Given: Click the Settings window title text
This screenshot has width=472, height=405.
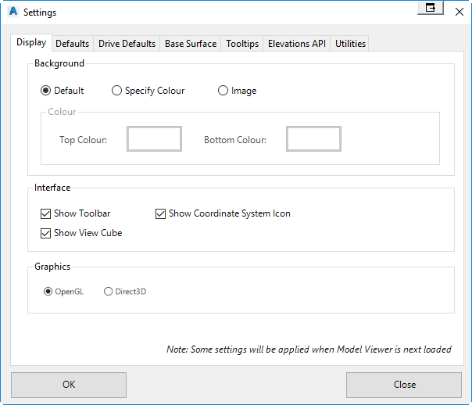Looking at the screenshot, I should point(40,13).
